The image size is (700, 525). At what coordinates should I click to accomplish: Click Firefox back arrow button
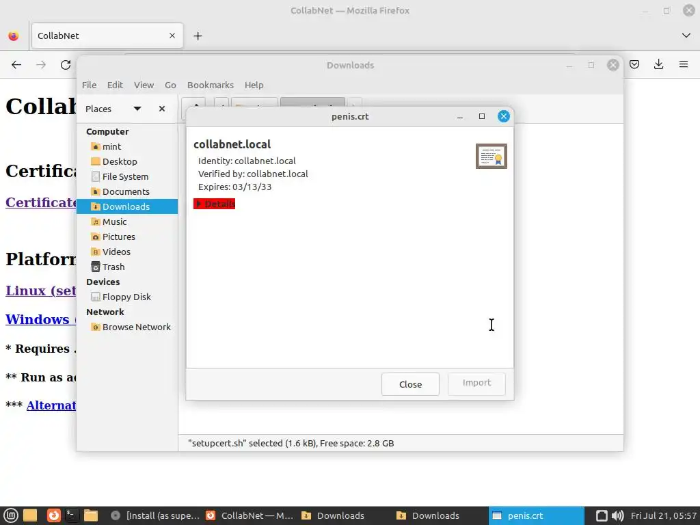click(x=16, y=65)
